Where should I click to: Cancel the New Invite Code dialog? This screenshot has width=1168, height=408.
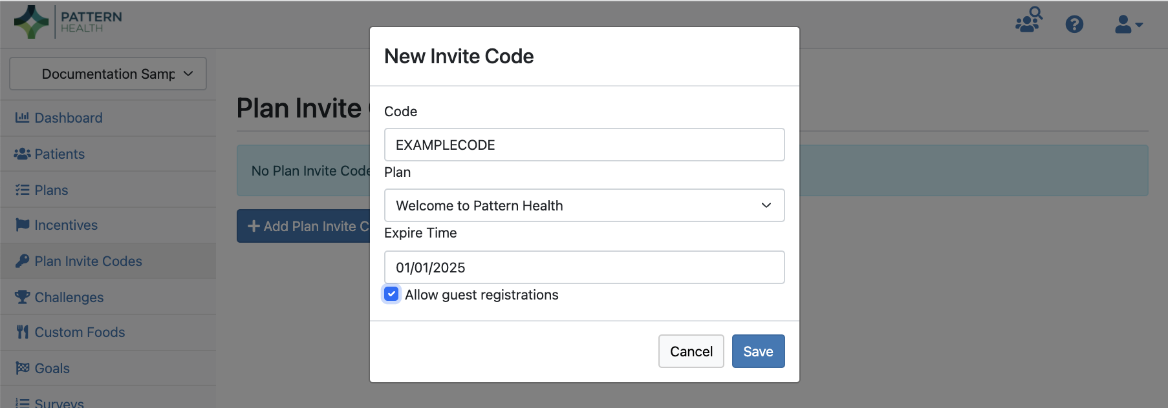point(691,351)
